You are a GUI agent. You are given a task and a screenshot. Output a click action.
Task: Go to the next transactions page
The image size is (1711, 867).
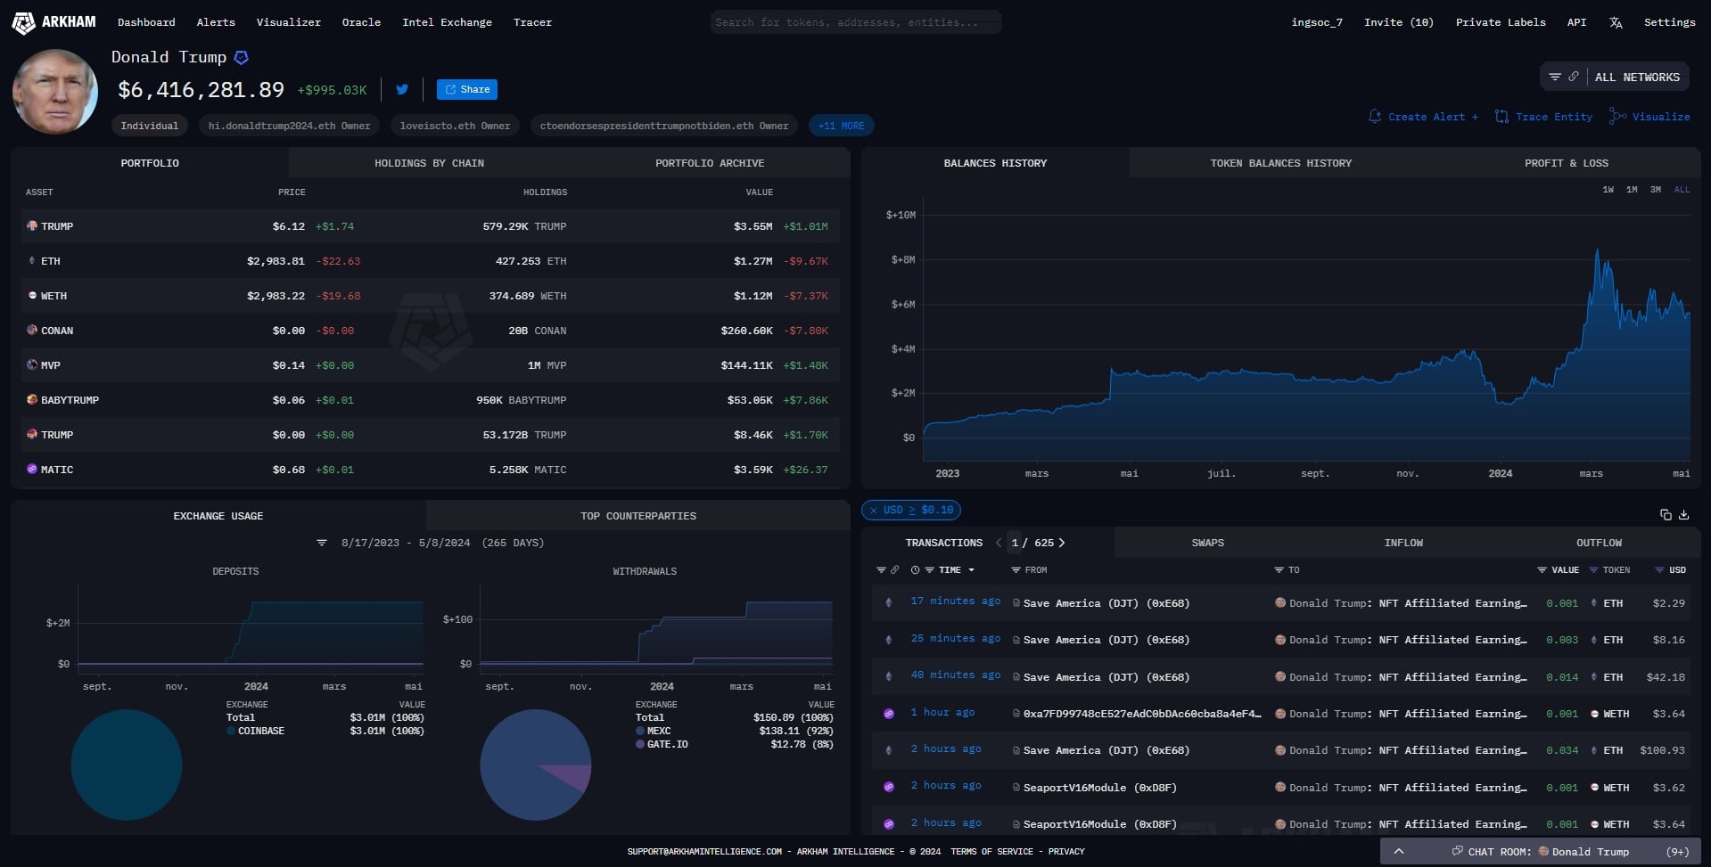[x=1062, y=543]
